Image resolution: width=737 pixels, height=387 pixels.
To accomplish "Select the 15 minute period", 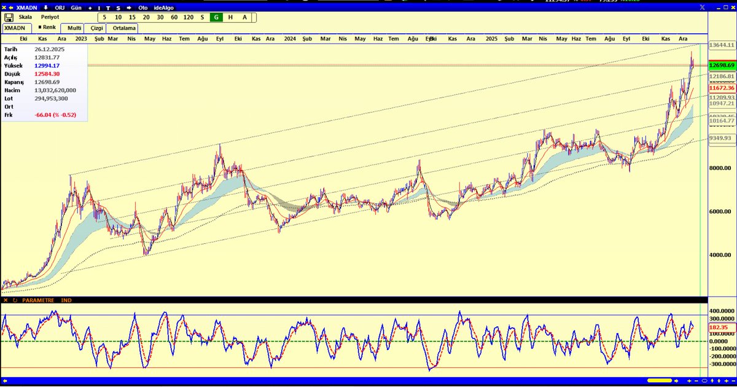I will click(132, 17).
